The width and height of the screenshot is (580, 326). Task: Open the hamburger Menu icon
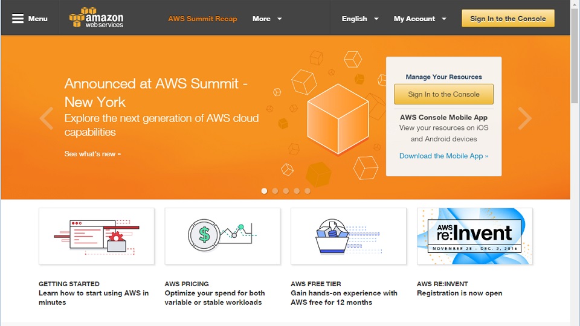[18, 19]
